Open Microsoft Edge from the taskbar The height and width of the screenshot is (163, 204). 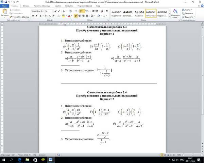pos(19,160)
